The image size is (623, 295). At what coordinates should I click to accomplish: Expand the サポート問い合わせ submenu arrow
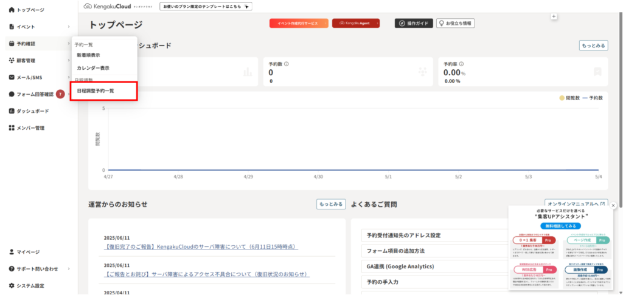coord(69,268)
